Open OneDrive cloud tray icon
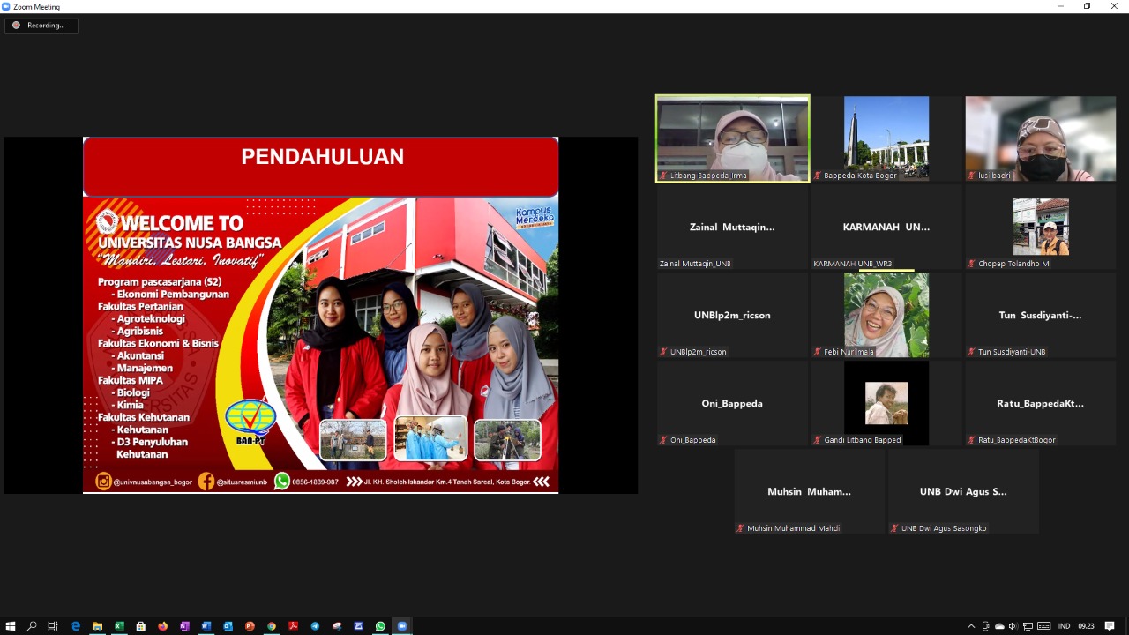 (999, 626)
